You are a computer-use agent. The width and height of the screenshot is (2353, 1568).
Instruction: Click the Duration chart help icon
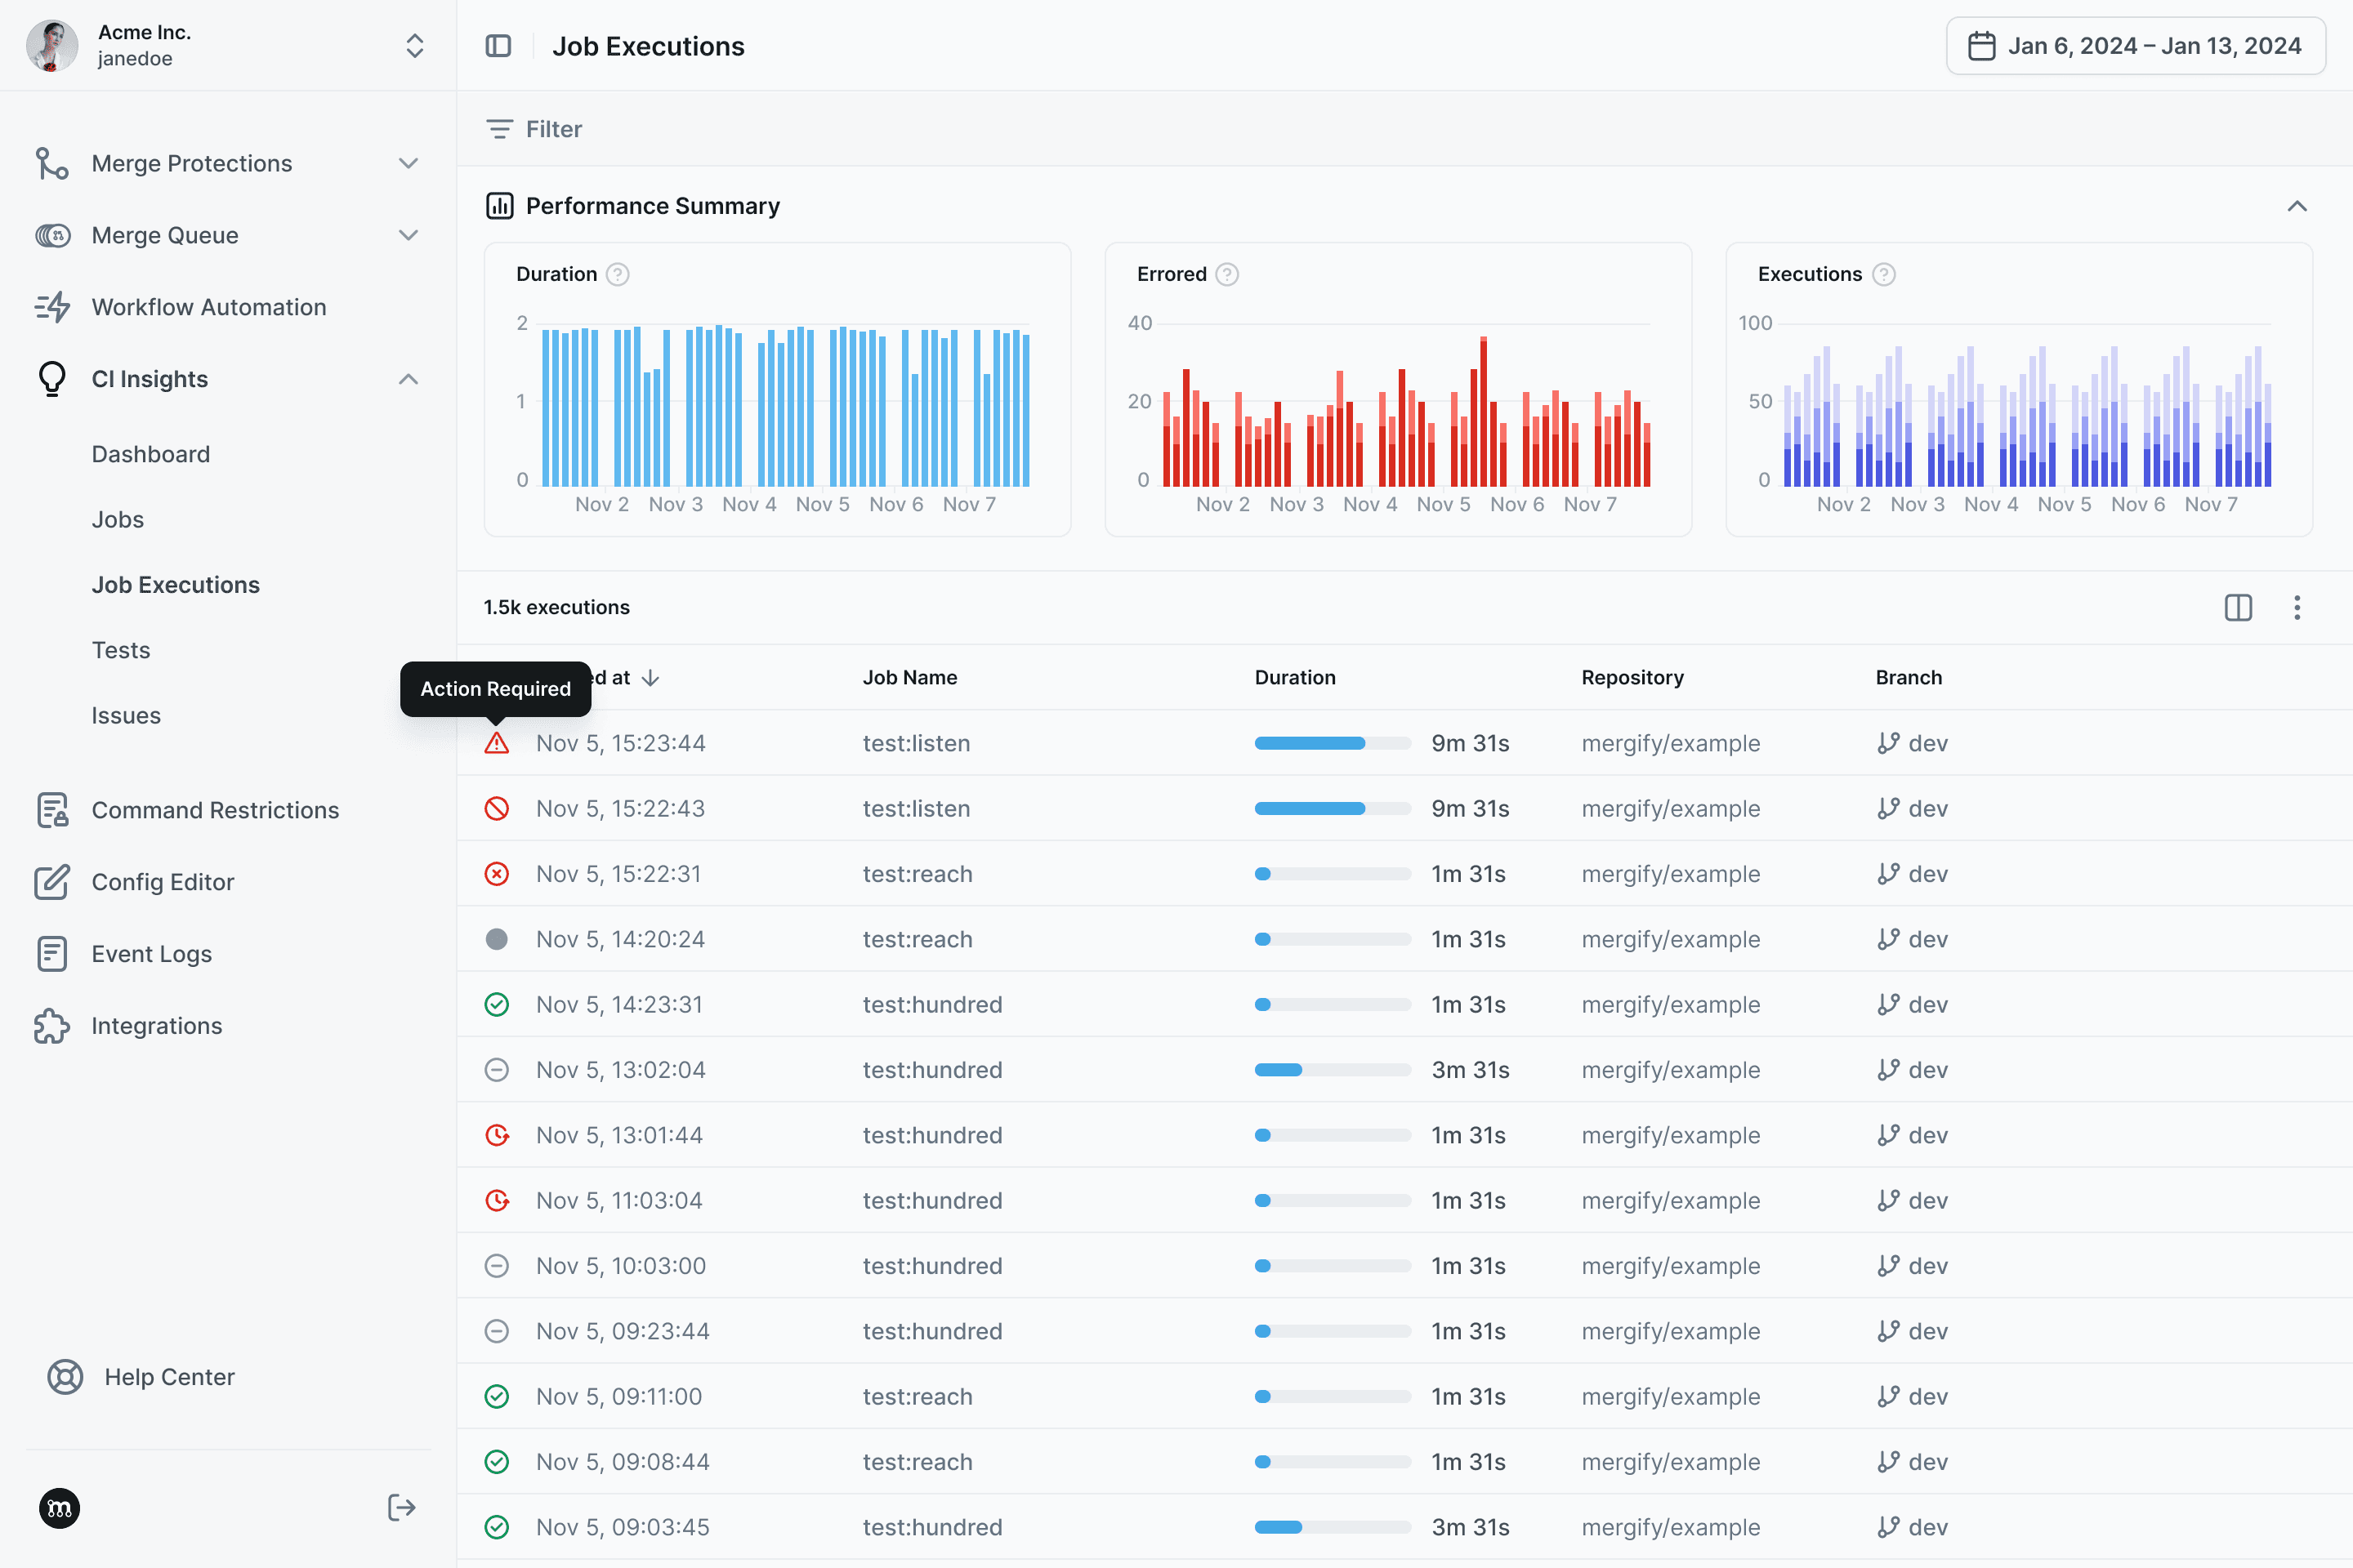coord(618,274)
